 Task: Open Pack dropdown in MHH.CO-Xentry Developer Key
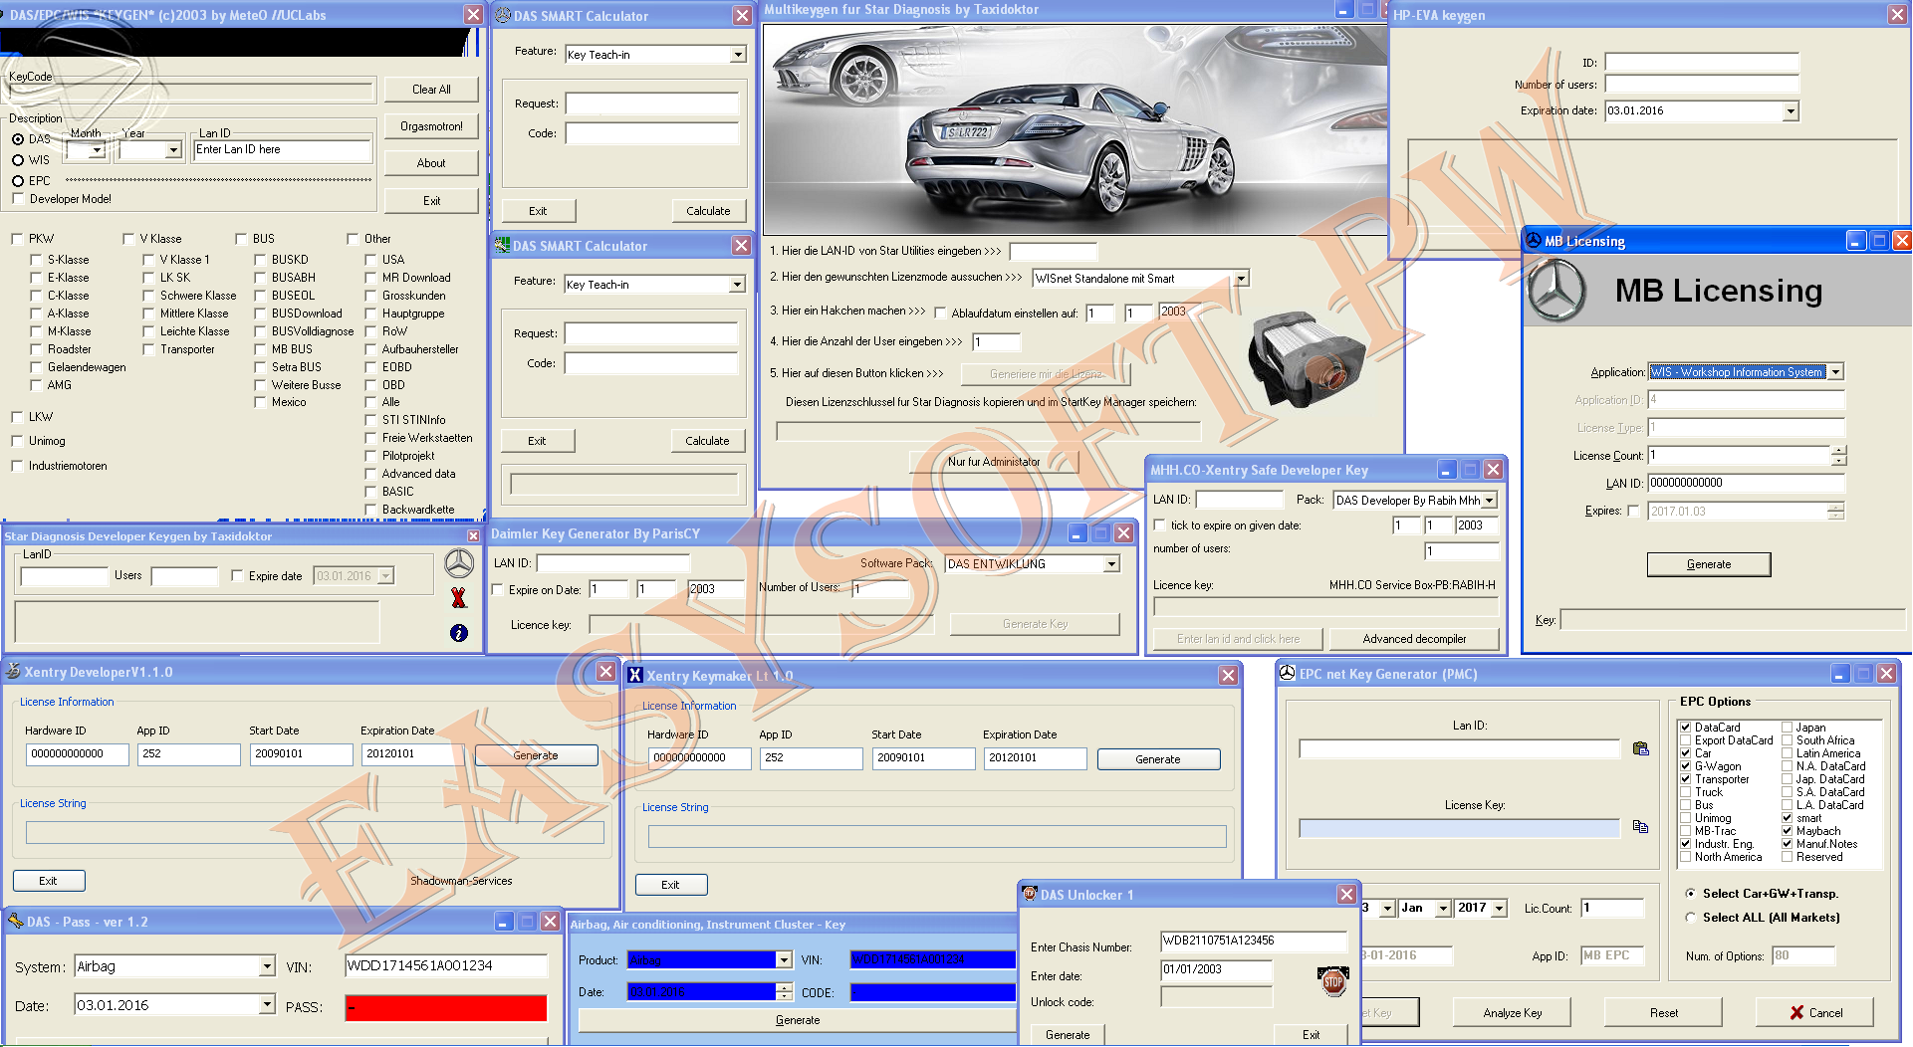pyautogui.click(x=1490, y=501)
